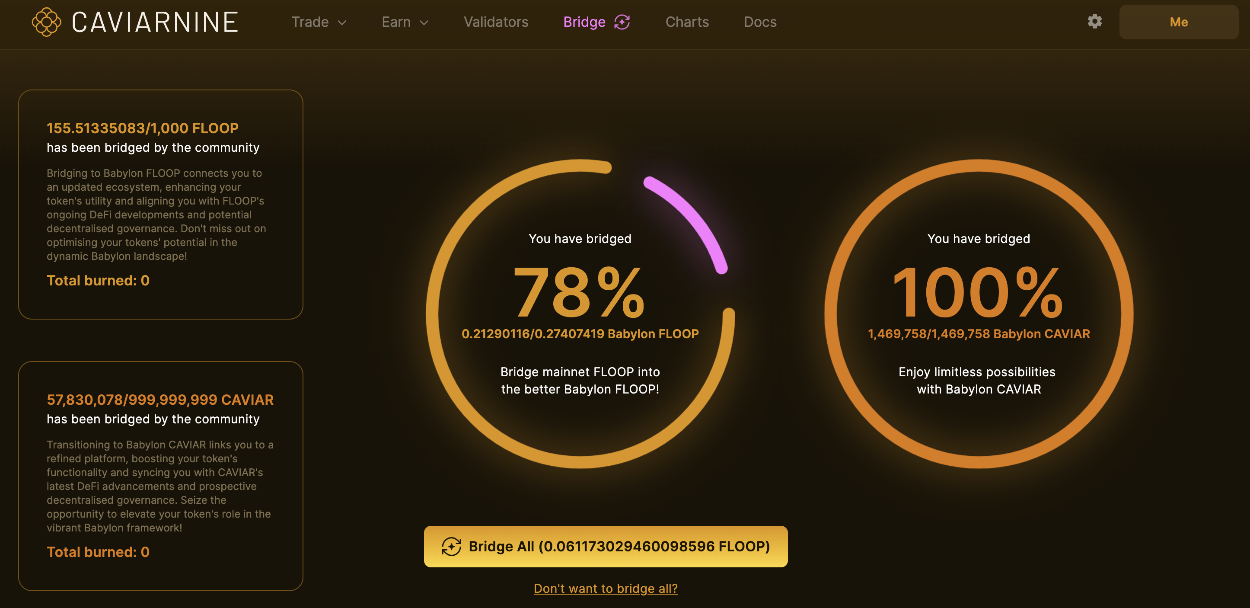Screen dimensions: 1250x608
Task: Go to the Validators page
Action: click(x=495, y=22)
